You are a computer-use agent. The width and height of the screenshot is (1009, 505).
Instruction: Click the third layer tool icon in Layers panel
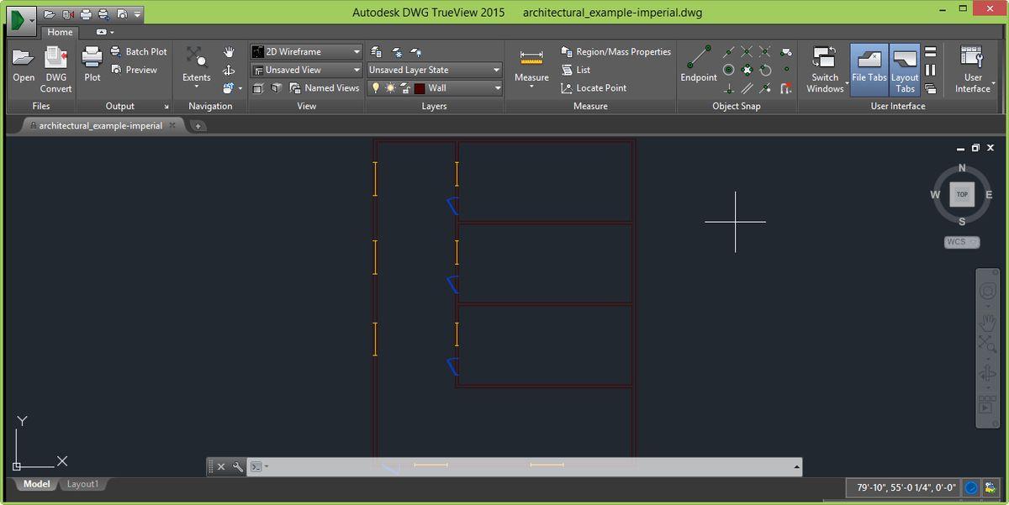416,52
